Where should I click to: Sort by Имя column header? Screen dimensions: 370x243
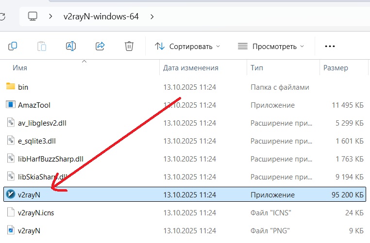19,68
